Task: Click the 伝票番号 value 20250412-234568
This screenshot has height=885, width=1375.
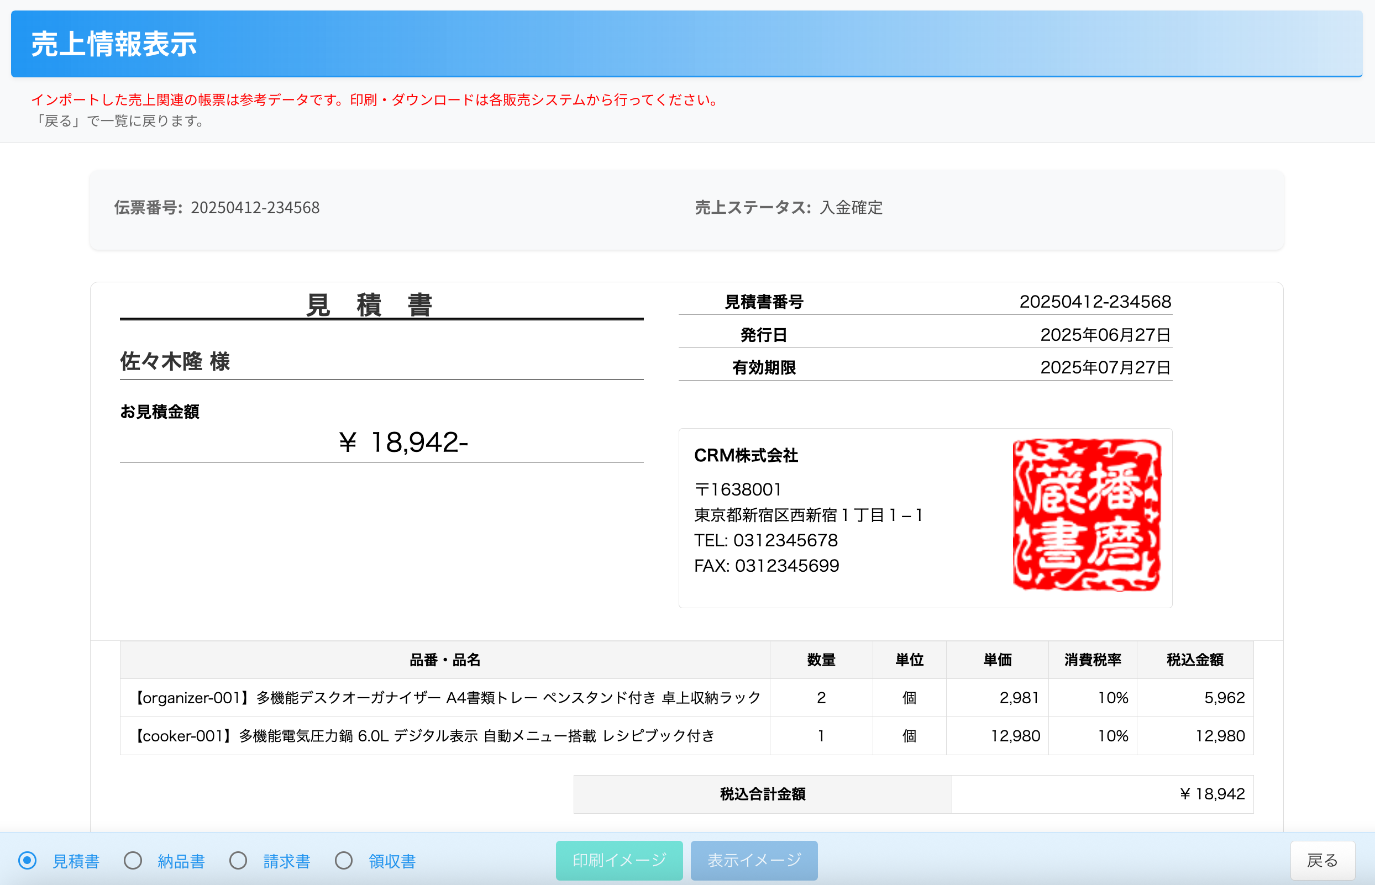Action: (255, 208)
